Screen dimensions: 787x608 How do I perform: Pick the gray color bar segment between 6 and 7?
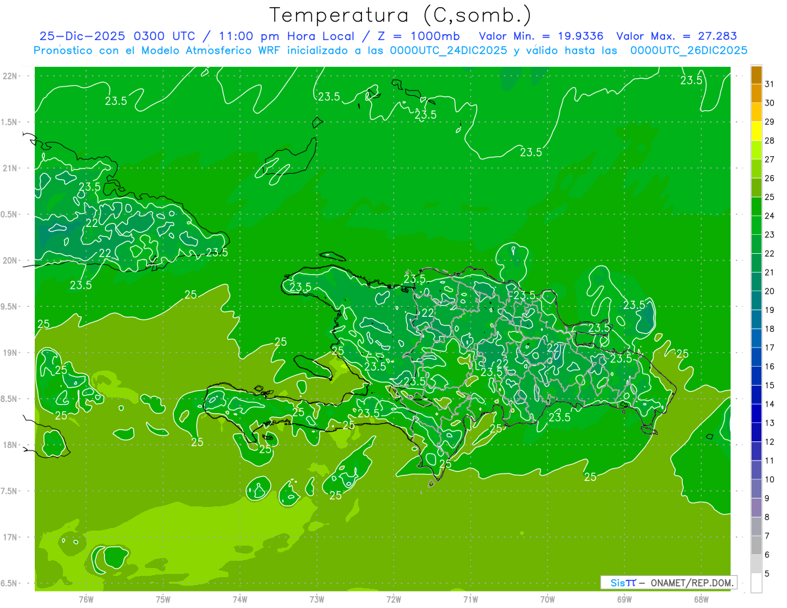click(756, 545)
